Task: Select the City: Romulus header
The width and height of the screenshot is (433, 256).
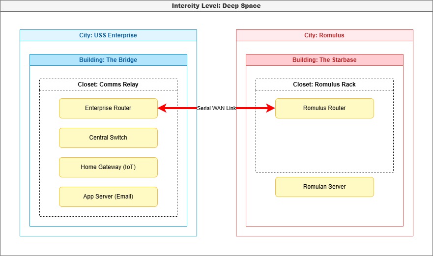Action: pyautogui.click(x=324, y=35)
